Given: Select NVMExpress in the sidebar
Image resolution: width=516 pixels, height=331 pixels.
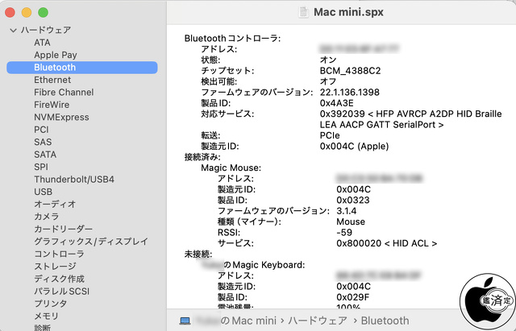Looking at the screenshot, I should (x=61, y=118).
